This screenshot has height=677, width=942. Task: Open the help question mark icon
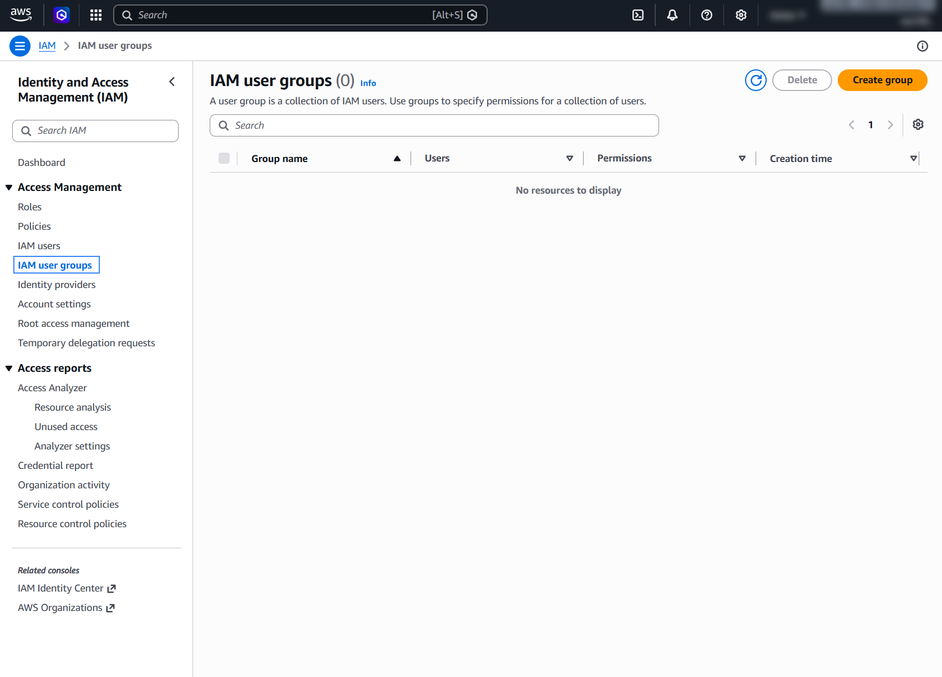[707, 15]
